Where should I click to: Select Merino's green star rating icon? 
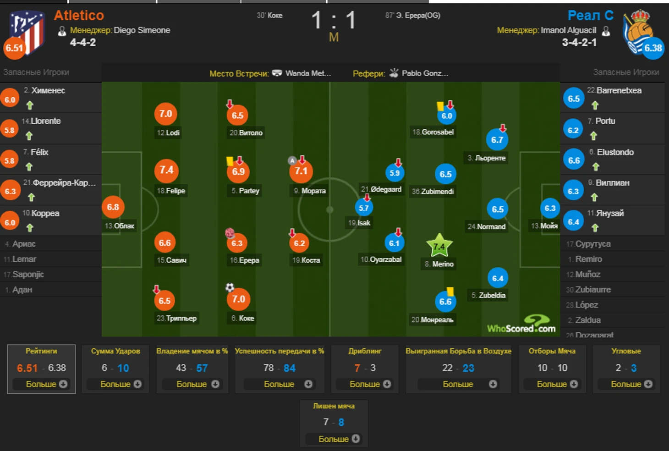click(x=439, y=245)
